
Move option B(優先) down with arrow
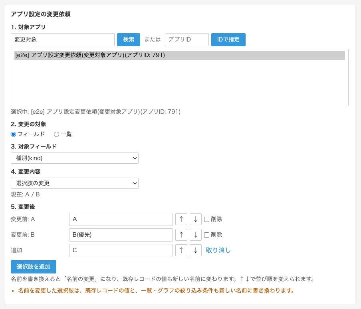[x=195, y=235]
